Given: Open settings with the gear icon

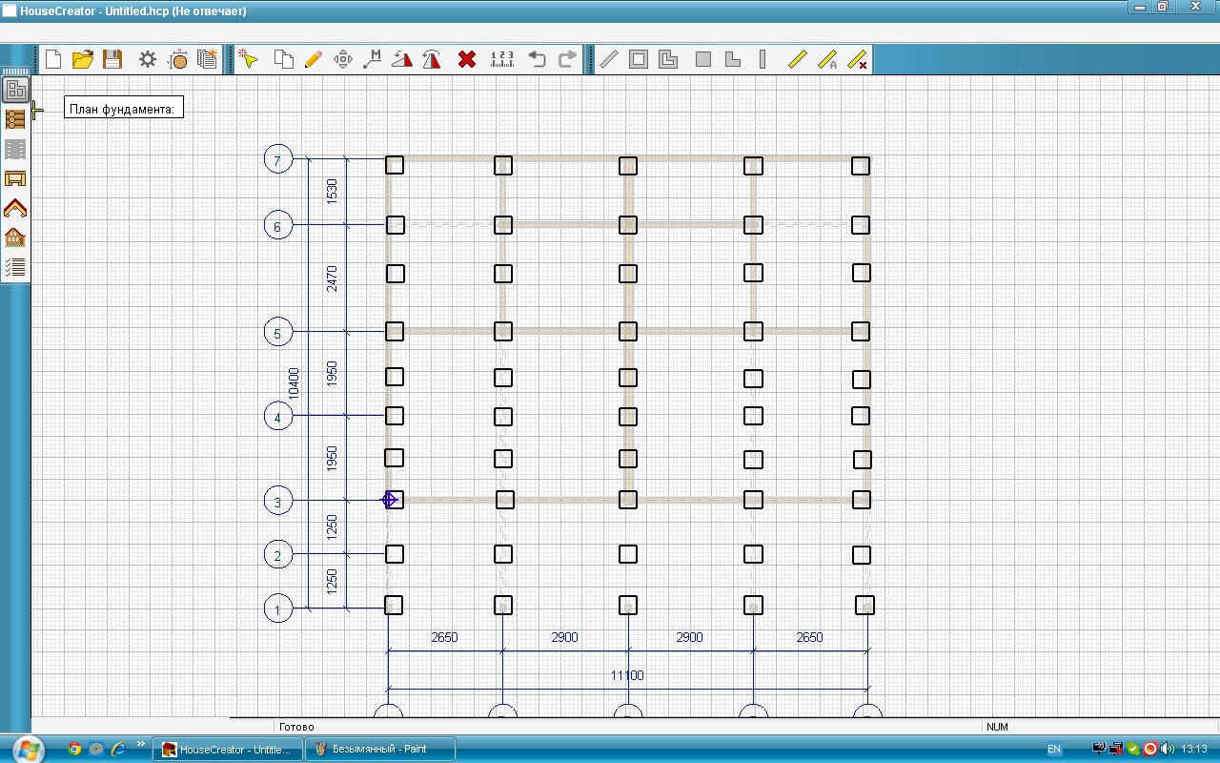Looking at the screenshot, I should pos(148,59).
